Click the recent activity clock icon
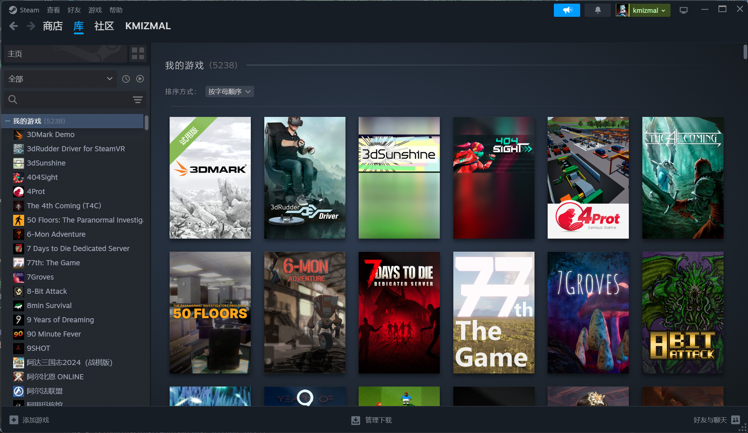This screenshot has height=433, width=748. click(x=126, y=79)
